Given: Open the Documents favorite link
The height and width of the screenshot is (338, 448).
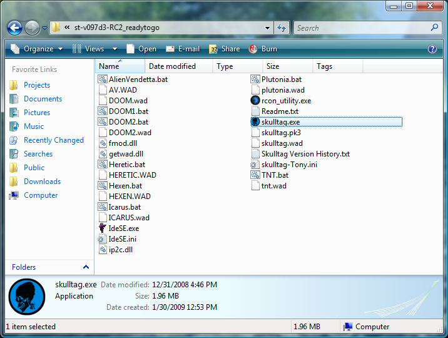Looking at the screenshot, I should [x=43, y=98].
